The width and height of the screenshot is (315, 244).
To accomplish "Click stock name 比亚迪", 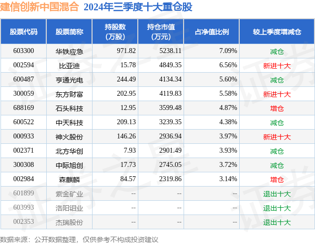I will point(69,66).
